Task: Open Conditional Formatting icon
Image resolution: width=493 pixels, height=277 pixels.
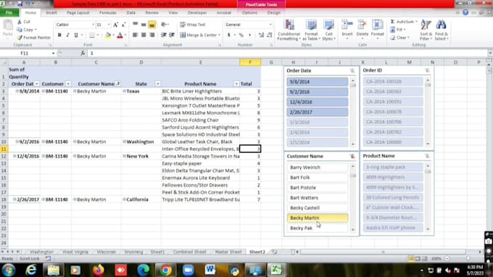Action: pos(289,30)
